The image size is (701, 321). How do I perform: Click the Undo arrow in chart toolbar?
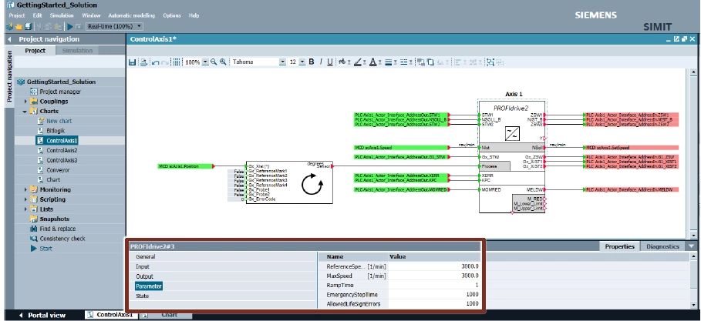click(x=154, y=62)
